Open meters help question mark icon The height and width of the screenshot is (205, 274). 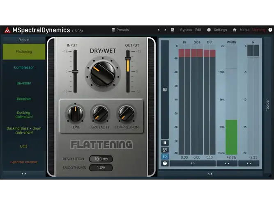tap(165, 164)
